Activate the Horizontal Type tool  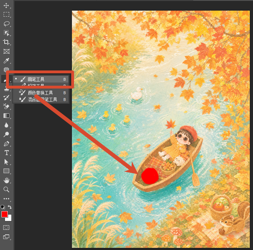click(7, 153)
